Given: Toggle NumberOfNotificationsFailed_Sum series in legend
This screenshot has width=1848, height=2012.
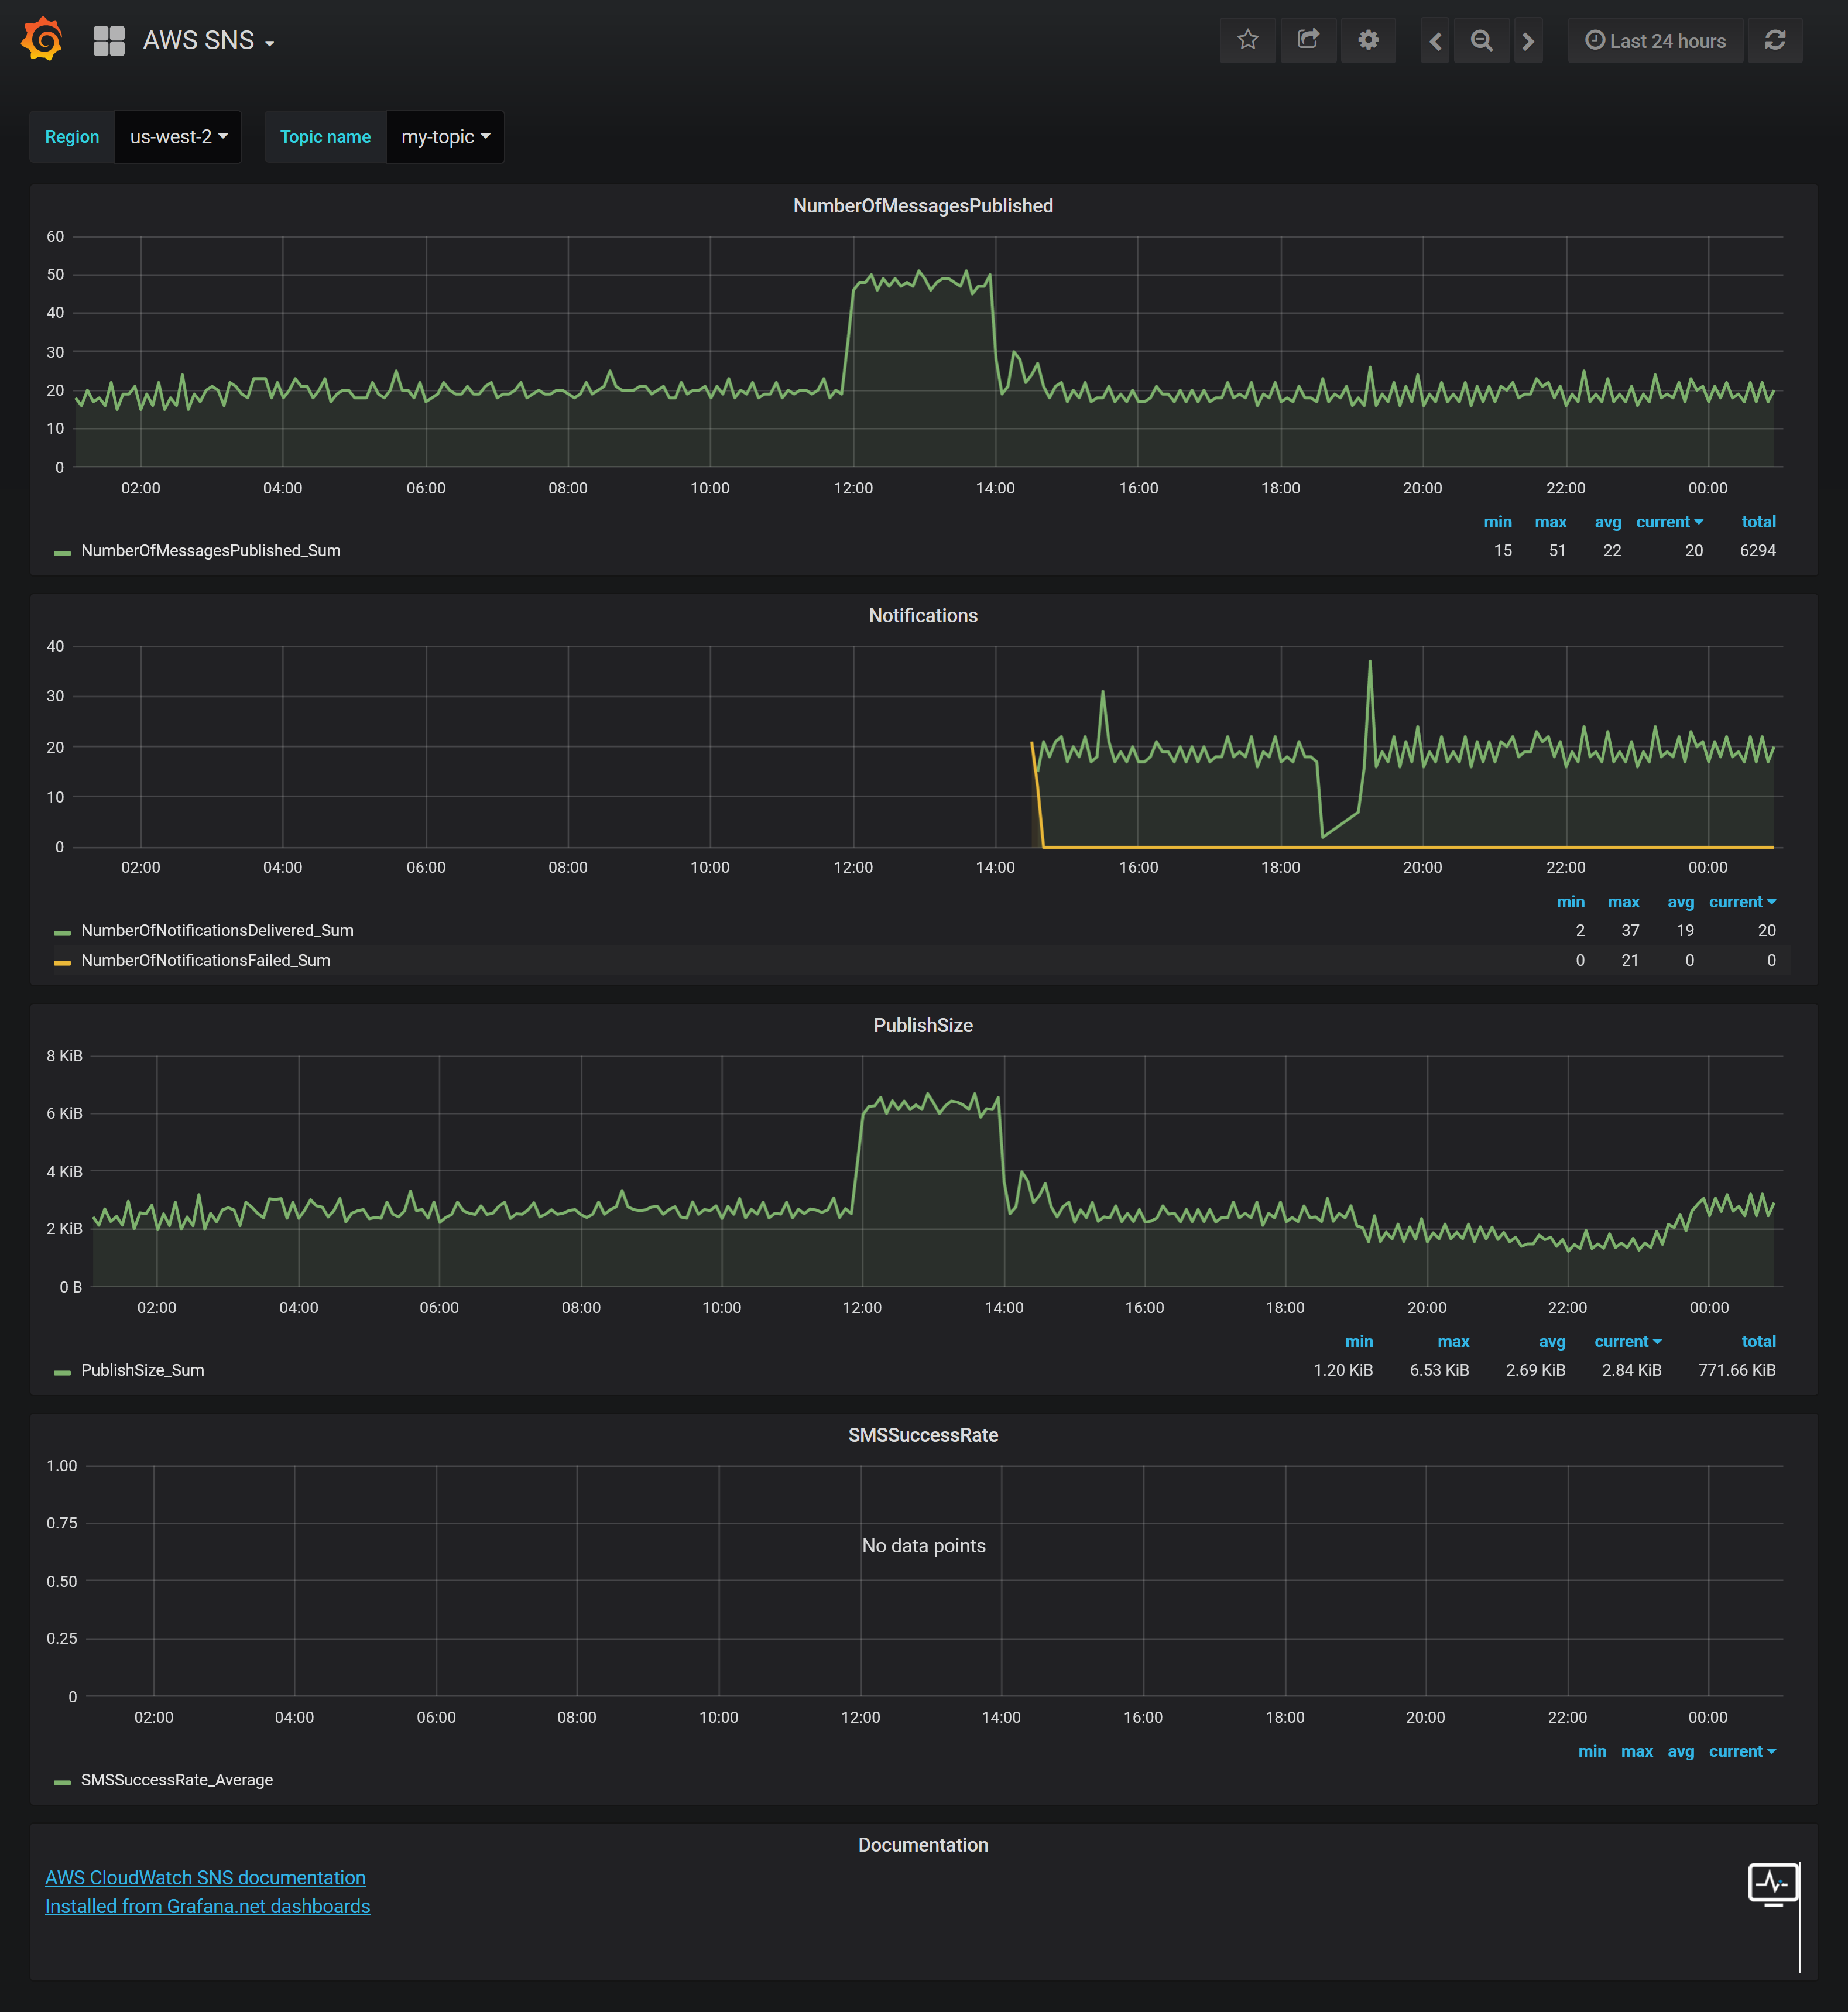Looking at the screenshot, I should (205, 960).
